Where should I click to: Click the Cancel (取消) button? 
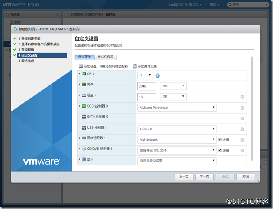pyautogui.click(x=246, y=177)
